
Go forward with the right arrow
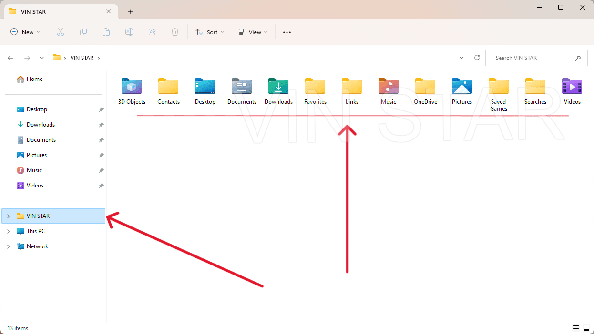(27, 58)
